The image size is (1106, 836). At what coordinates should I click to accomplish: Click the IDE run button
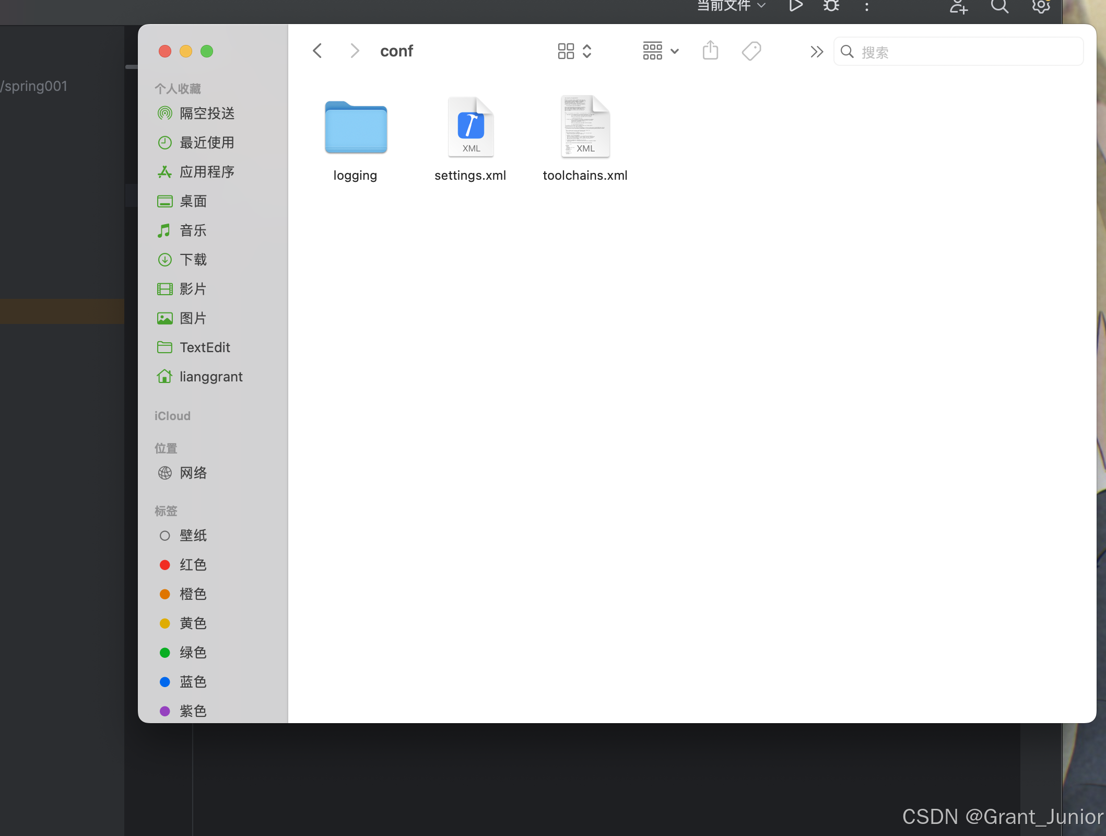pyautogui.click(x=795, y=6)
